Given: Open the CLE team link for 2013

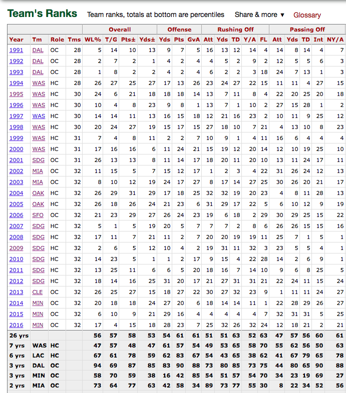Looking at the screenshot, I should (38, 292).
